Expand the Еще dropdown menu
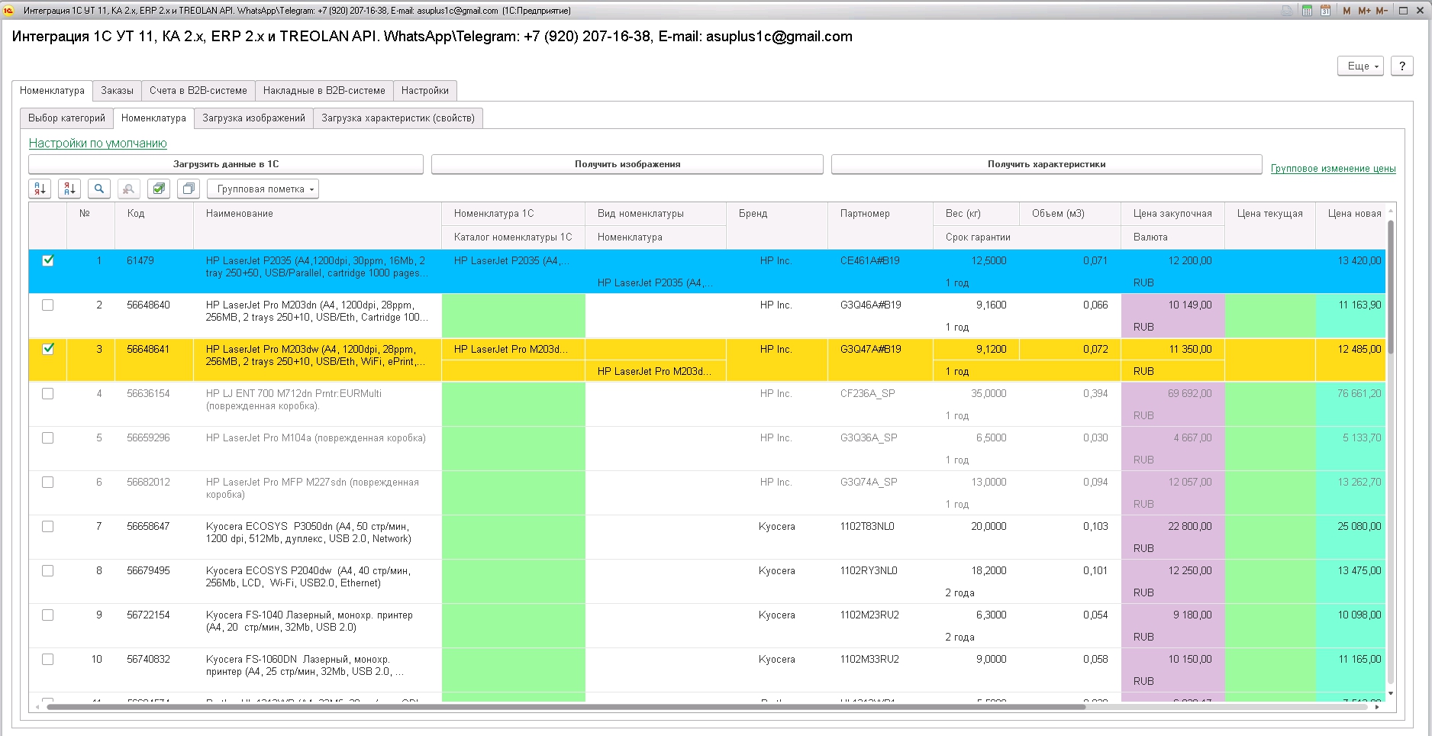 [x=1360, y=66]
